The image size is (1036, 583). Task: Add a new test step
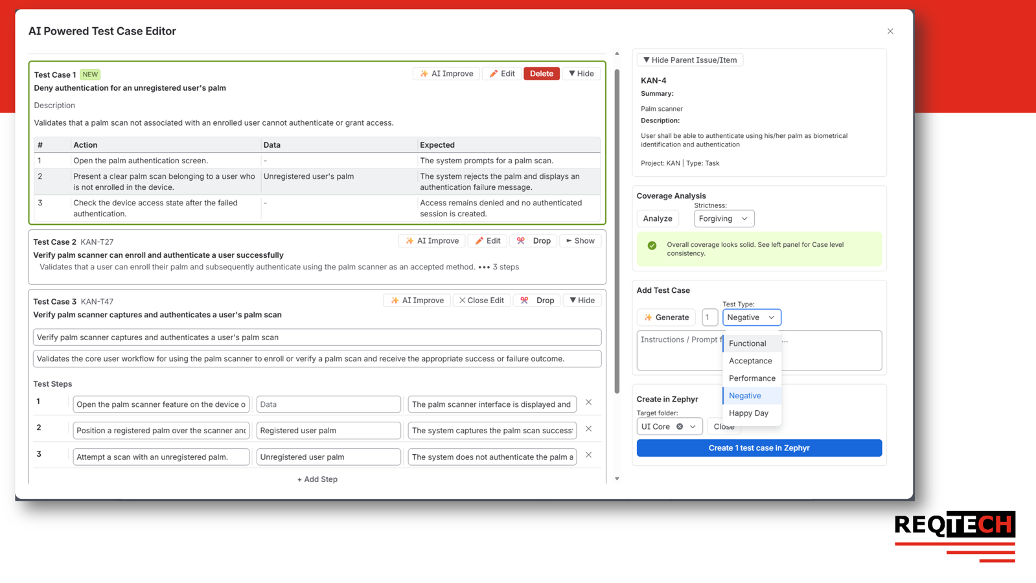[317, 479]
